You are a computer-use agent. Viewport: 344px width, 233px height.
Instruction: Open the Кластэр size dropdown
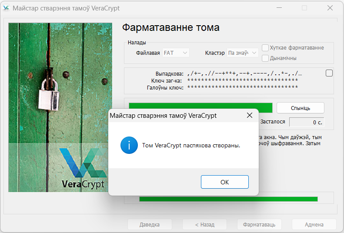(x=242, y=53)
